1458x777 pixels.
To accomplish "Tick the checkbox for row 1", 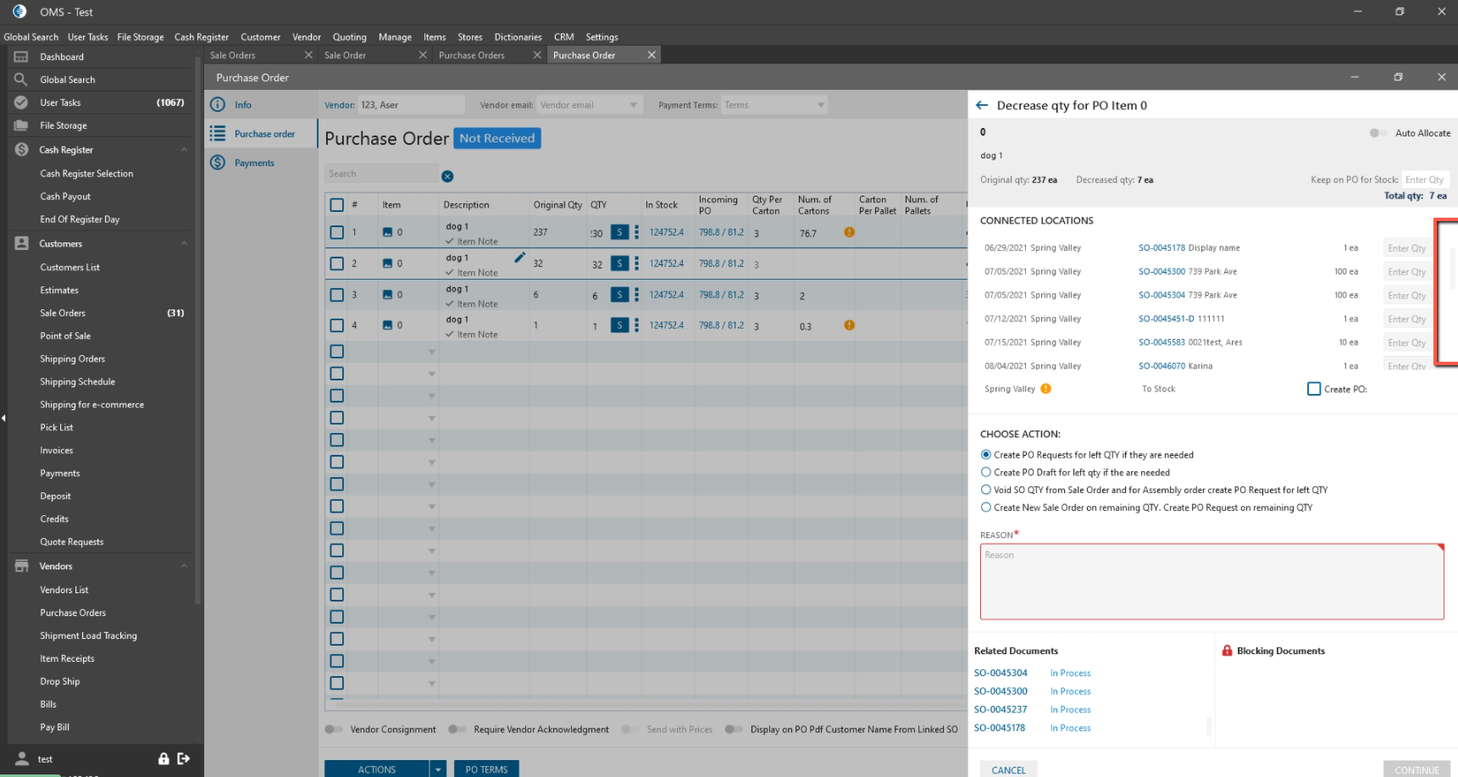I will (x=336, y=232).
